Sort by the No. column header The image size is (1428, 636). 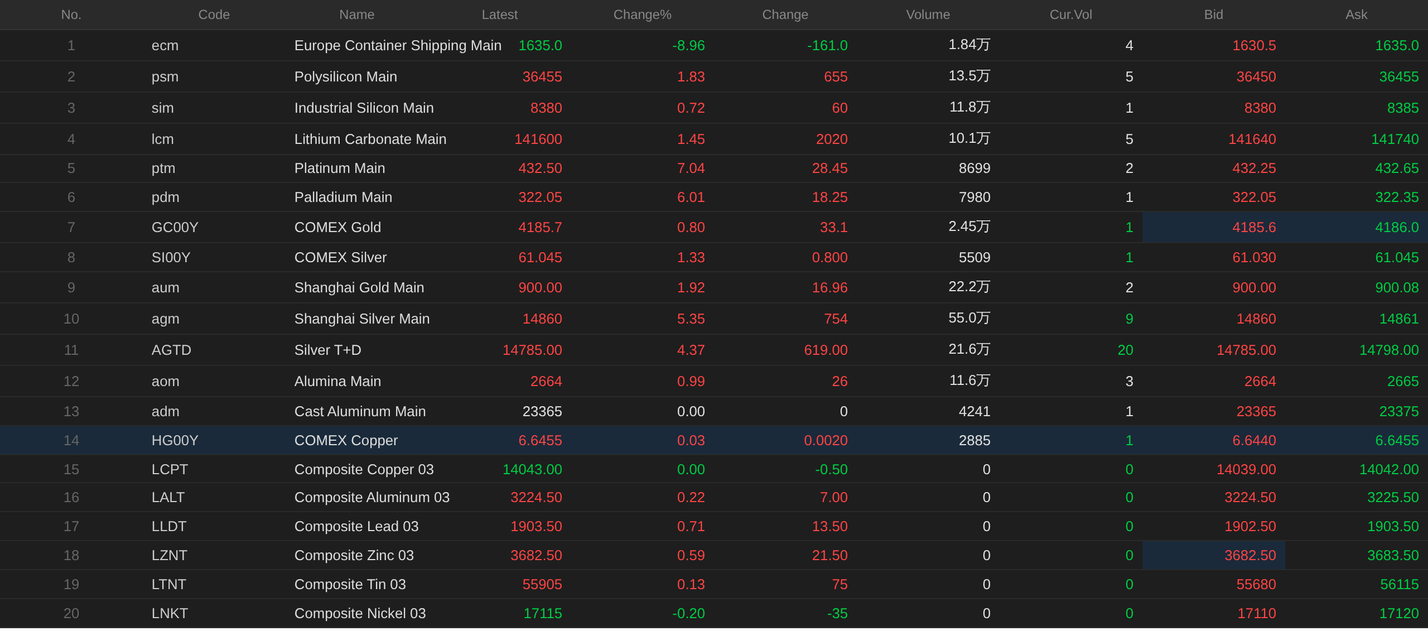[71, 15]
